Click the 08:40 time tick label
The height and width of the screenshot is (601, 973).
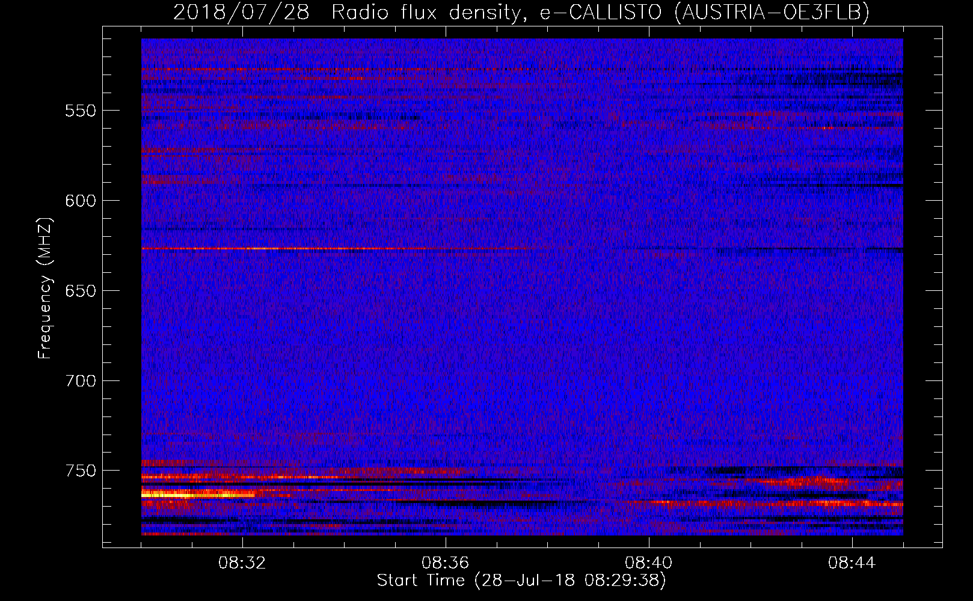point(648,563)
